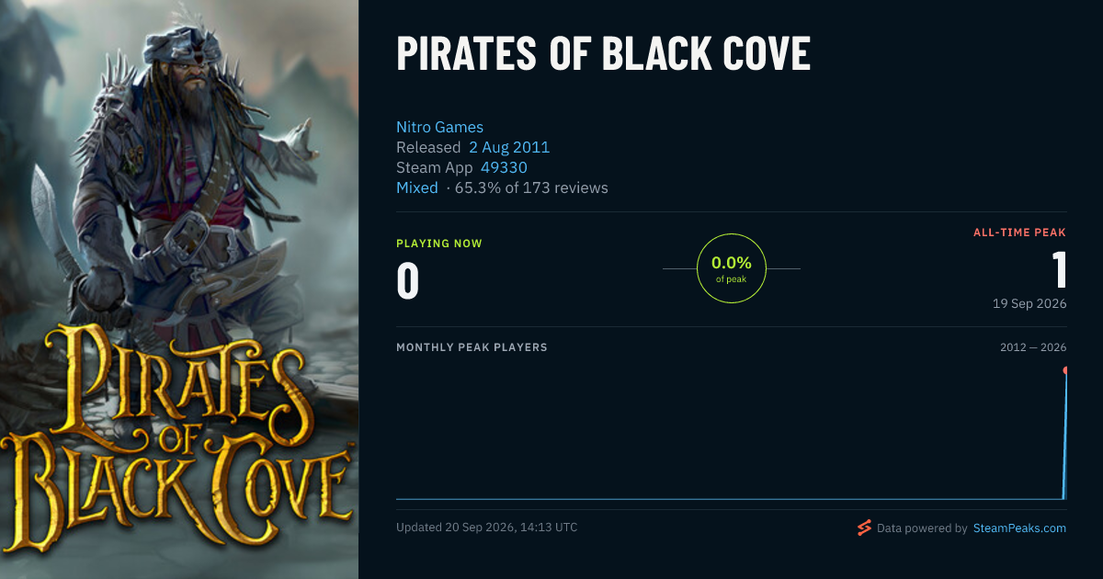Click the Updated 20 Sep 2026 timestamp
1103x579 pixels.
pyautogui.click(x=487, y=528)
